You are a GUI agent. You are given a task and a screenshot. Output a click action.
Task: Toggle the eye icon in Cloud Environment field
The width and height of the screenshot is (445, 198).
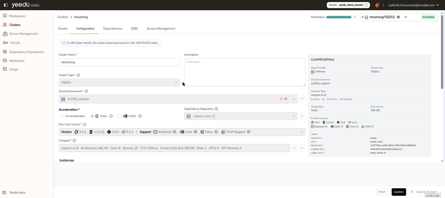pos(286,99)
